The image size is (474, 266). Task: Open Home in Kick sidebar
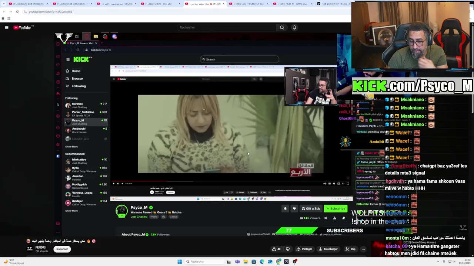pos(76,71)
